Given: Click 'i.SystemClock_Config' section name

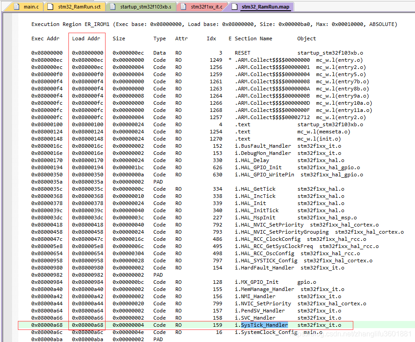Looking at the screenshot, I should point(266,332).
